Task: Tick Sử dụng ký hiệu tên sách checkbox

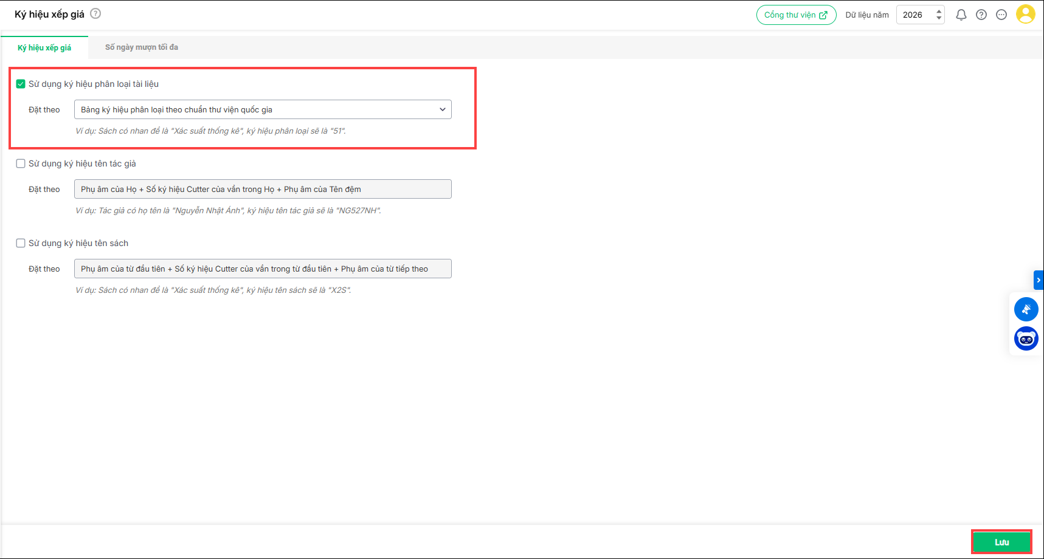Action: click(x=21, y=243)
